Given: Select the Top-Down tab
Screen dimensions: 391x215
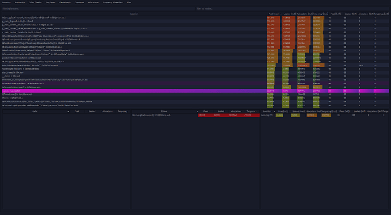Looking at the screenshot, I should click(x=50, y=2).
